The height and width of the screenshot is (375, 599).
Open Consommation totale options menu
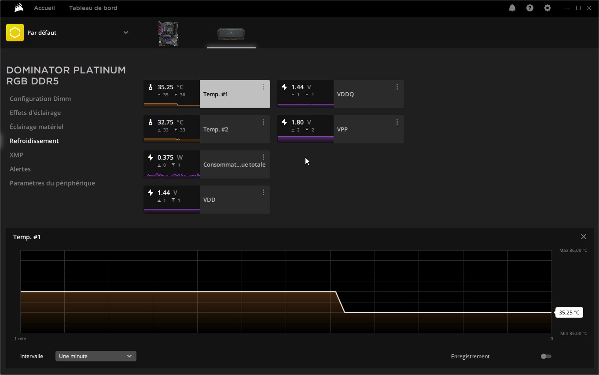tap(263, 157)
